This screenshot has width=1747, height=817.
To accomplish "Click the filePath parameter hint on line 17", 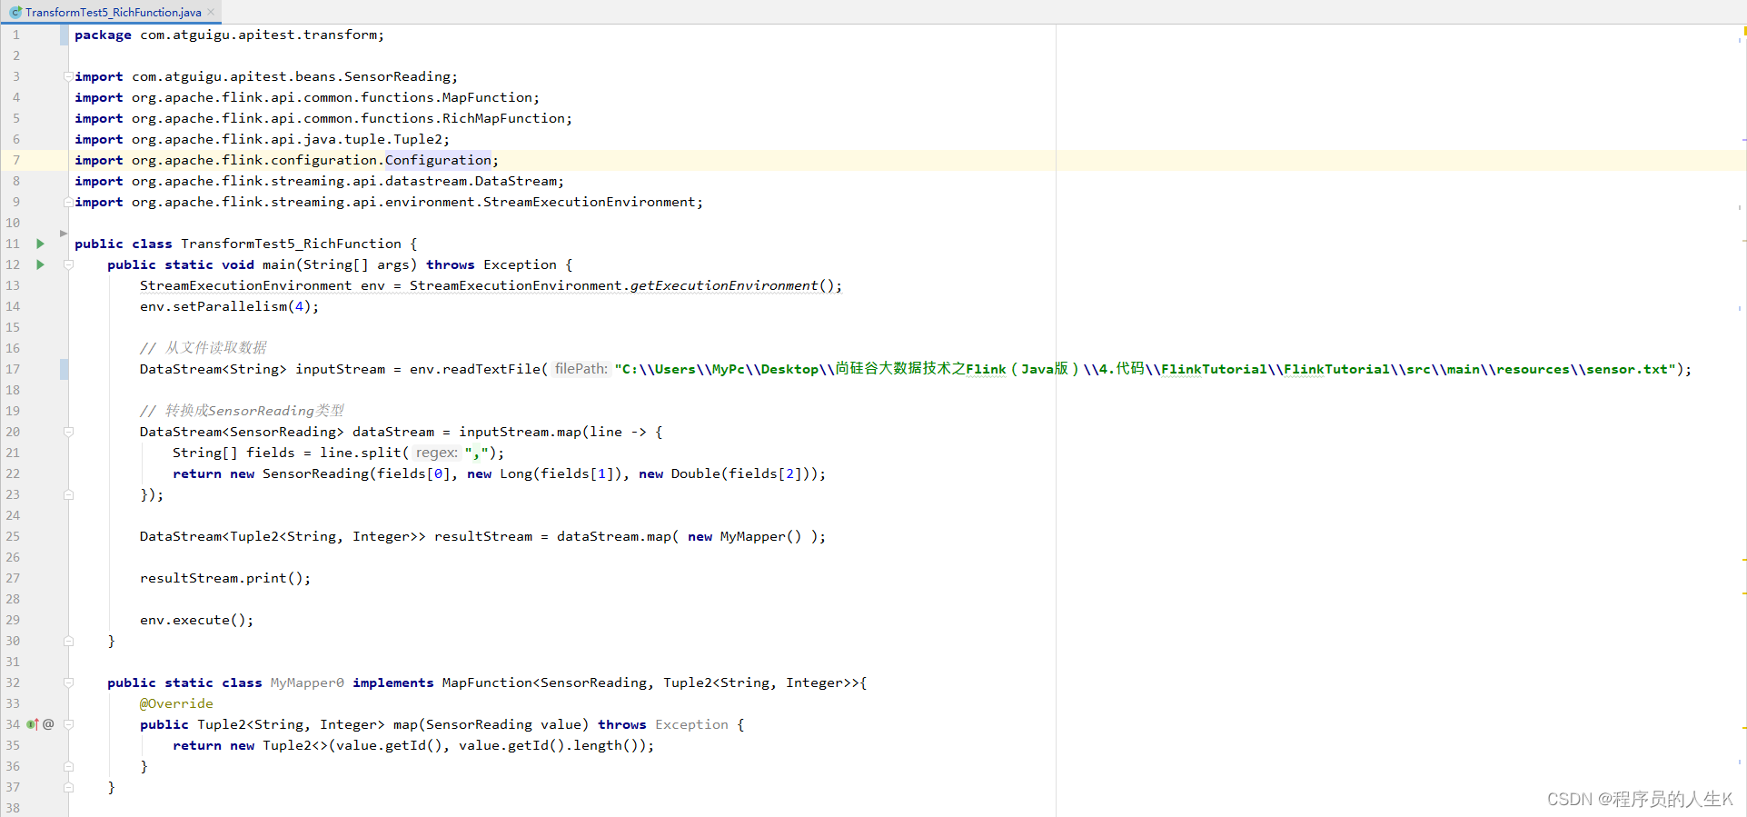I will click(581, 369).
